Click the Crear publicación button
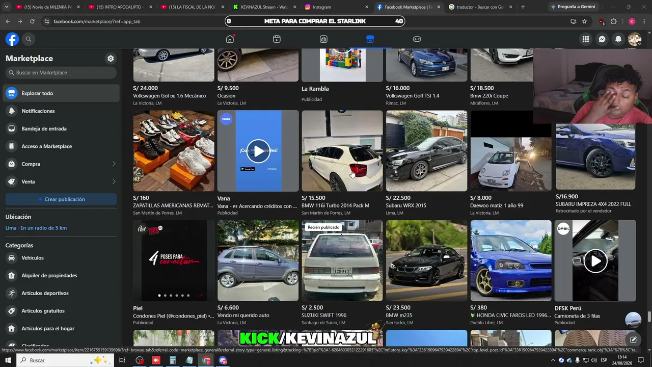The width and height of the screenshot is (652, 367). coord(61,199)
